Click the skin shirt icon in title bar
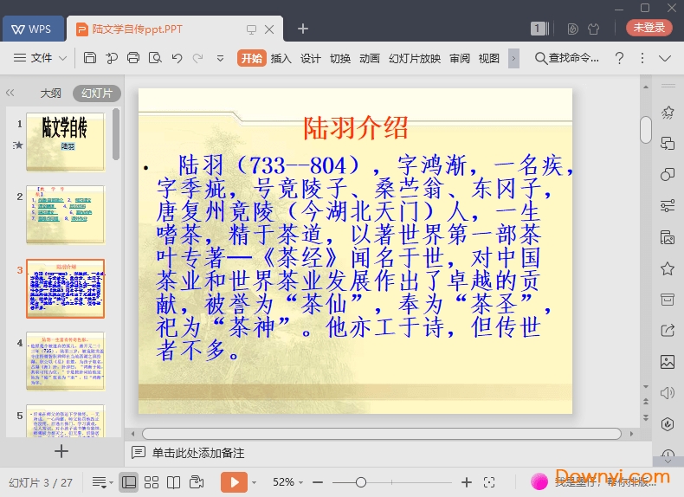Image resolution: width=684 pixels, height=497 pixels. pyautogui.click(x=593, y=29)
